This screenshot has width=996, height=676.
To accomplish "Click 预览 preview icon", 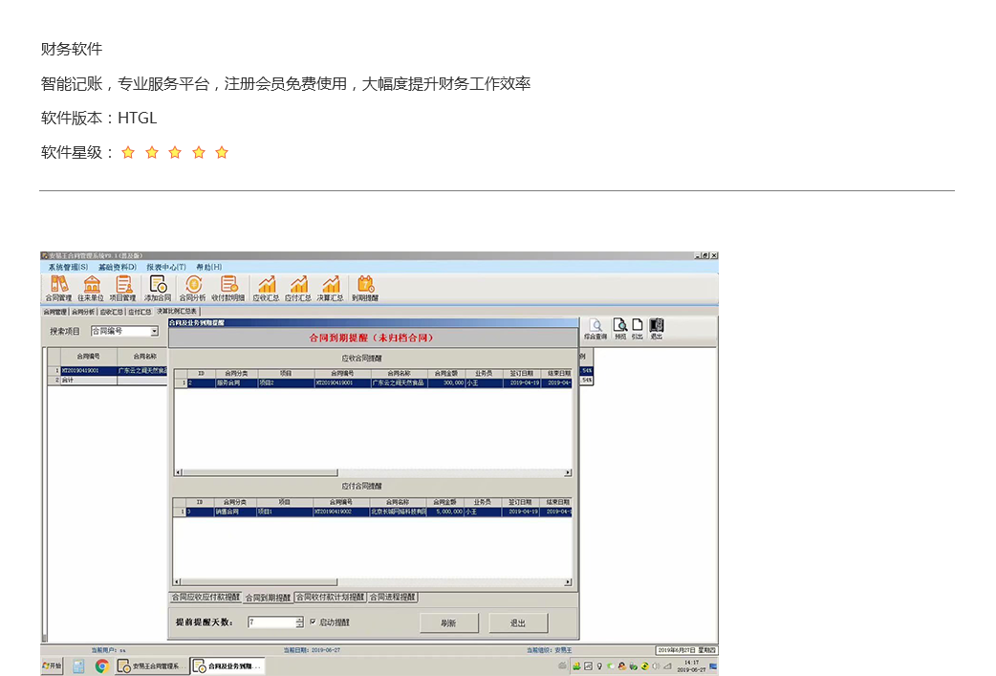I will coord(620,329).
